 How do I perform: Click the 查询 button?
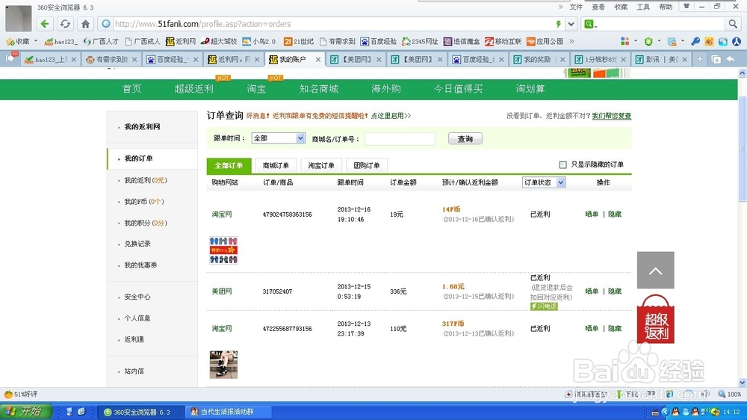point(465,139)
